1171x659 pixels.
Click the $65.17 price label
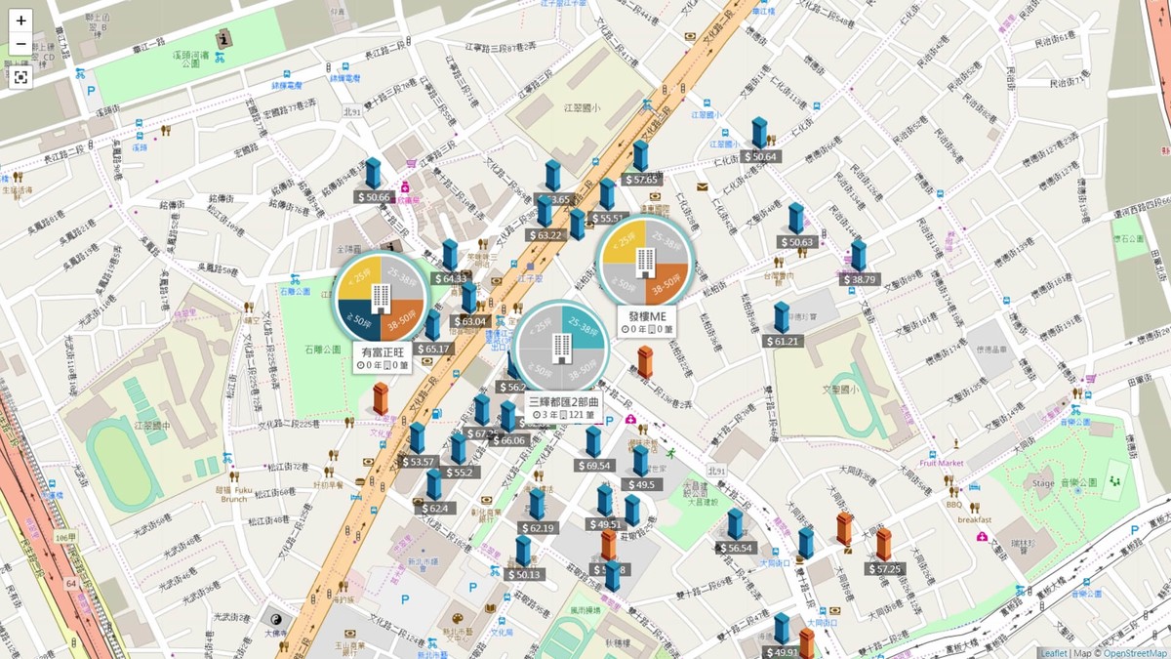(x=432, y=349)
